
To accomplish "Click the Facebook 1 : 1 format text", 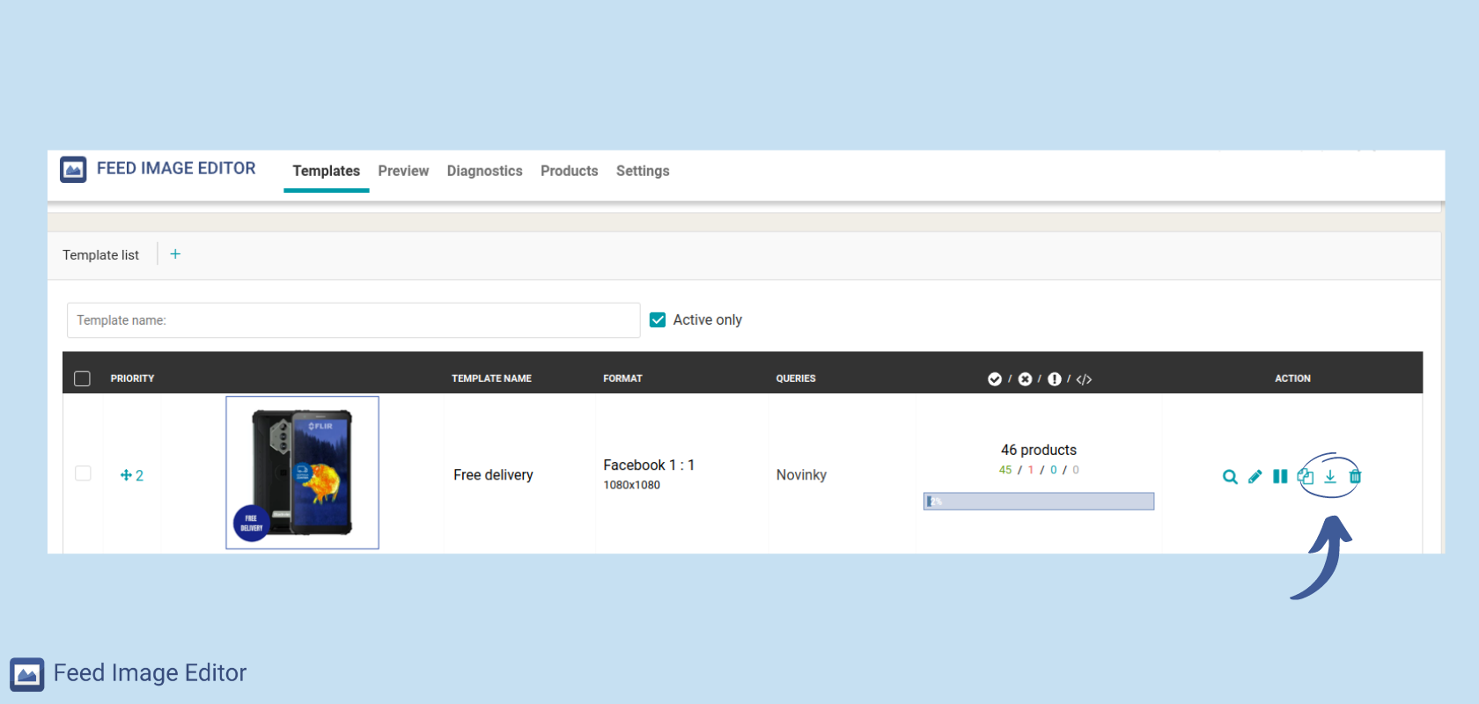I will click(649, 465).
